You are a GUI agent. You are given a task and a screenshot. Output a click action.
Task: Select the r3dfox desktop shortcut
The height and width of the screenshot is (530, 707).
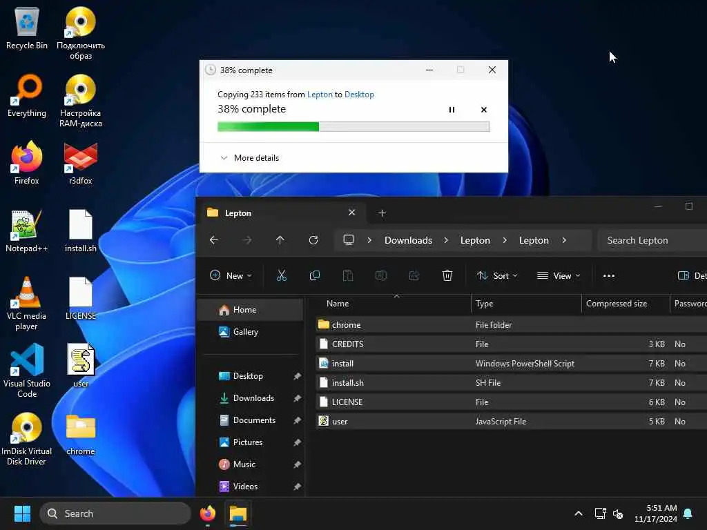[81, 163]
